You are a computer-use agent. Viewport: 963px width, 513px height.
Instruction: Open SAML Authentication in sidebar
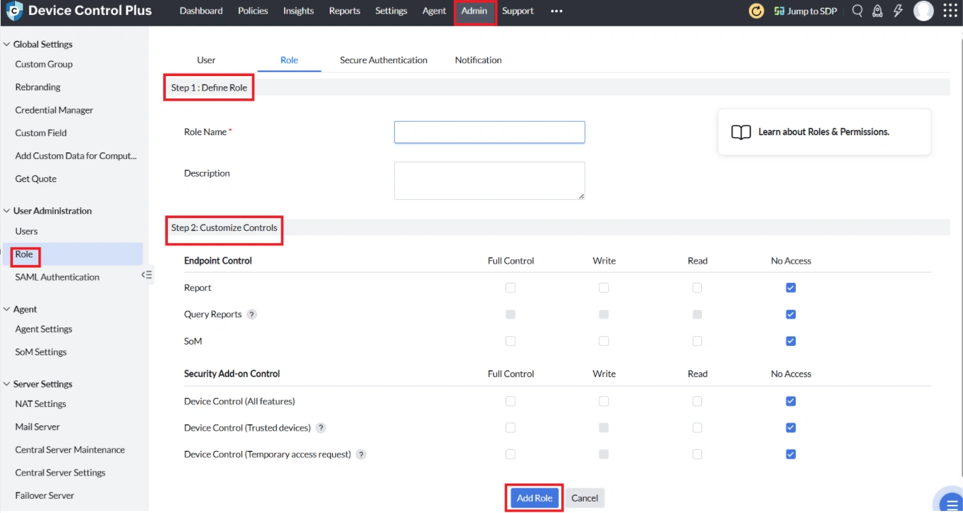pyautogui.click(x=57, y=277)
